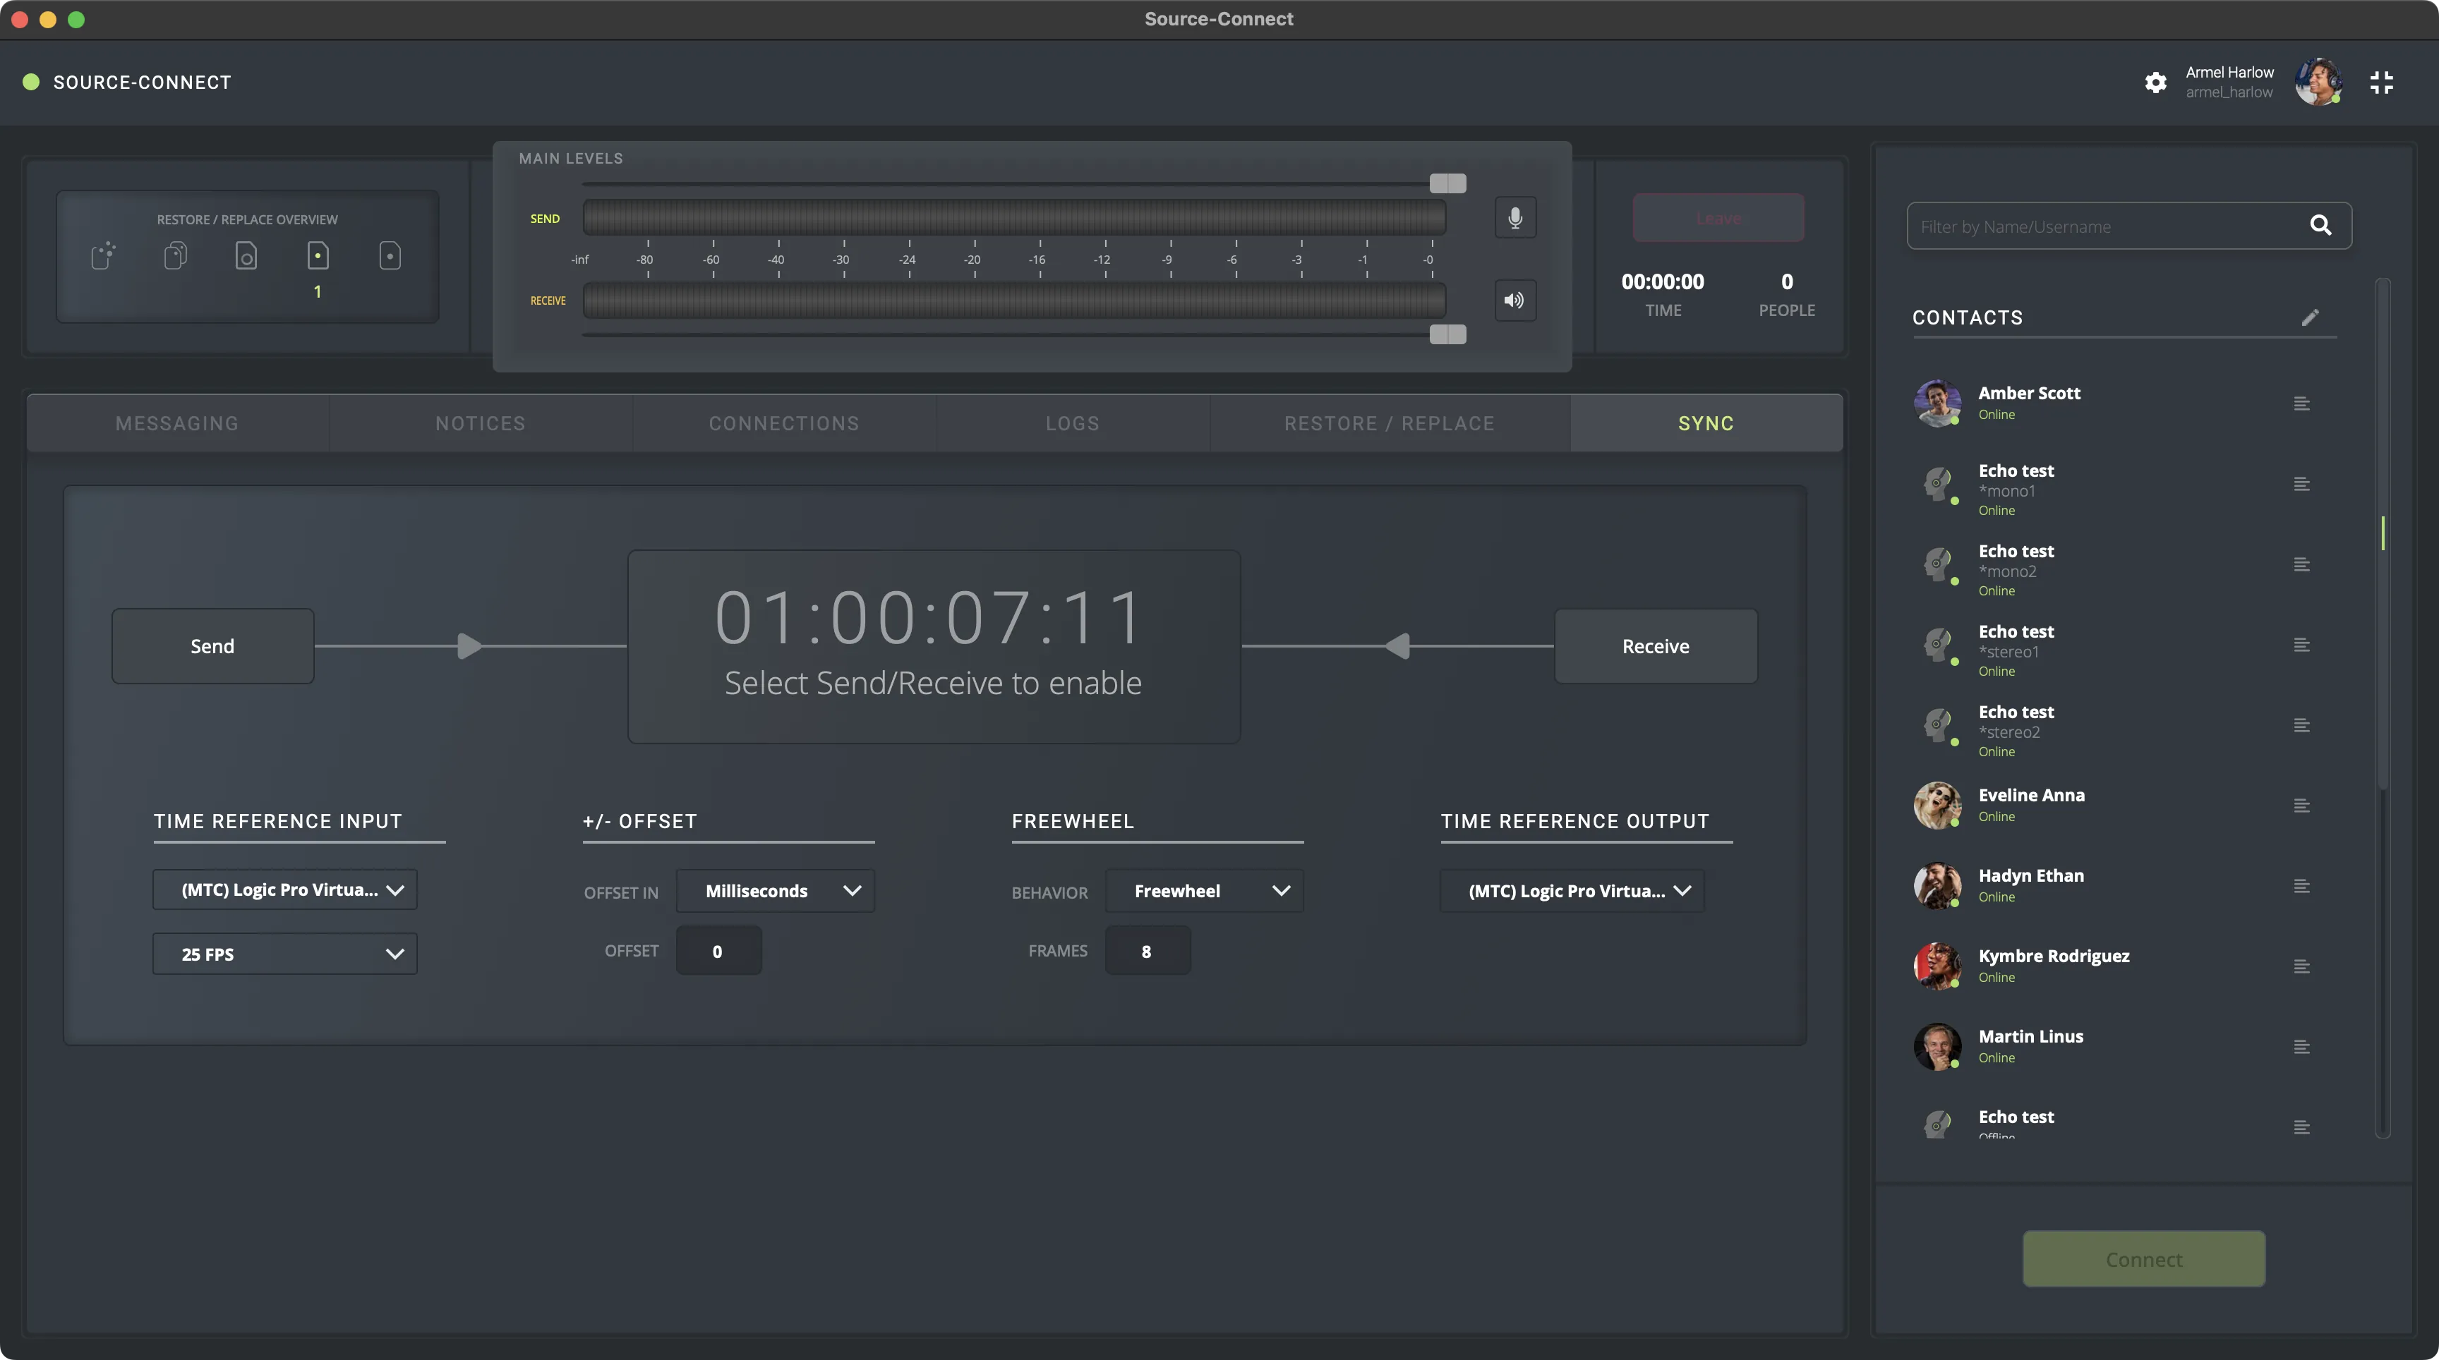Click the contacts search magnifier icon
Viewport: 2439px width, 1360px height.
pyautogui.click(x=2320, y=225)
